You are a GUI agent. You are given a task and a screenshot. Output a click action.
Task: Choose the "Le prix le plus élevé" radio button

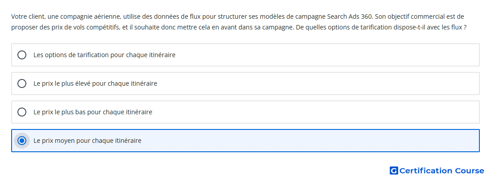(x=22, y=83)
